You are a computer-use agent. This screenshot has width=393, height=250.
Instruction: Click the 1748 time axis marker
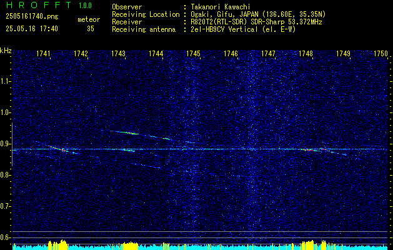tap(306, 54)
